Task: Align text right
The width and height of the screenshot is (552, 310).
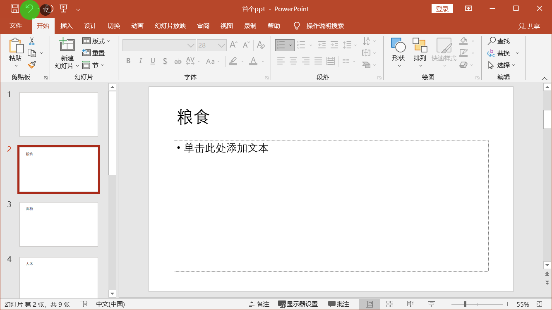Action: (x=306, y=61)
